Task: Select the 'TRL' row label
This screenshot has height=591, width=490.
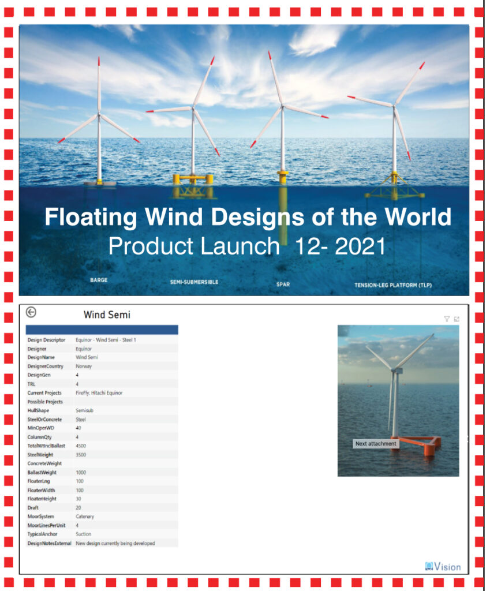Action: [x=31, y=384]
